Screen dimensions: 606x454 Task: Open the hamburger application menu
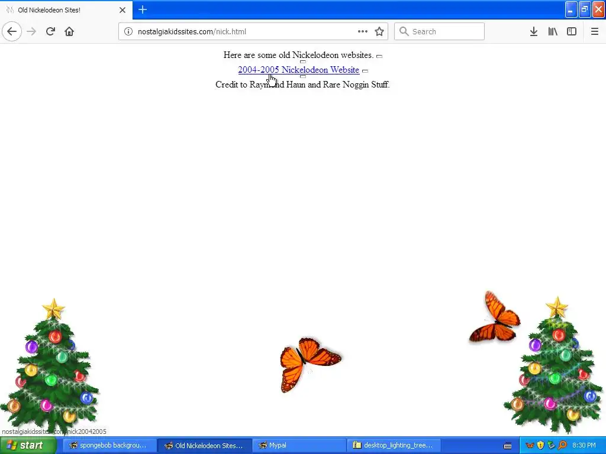click(594, 31)
